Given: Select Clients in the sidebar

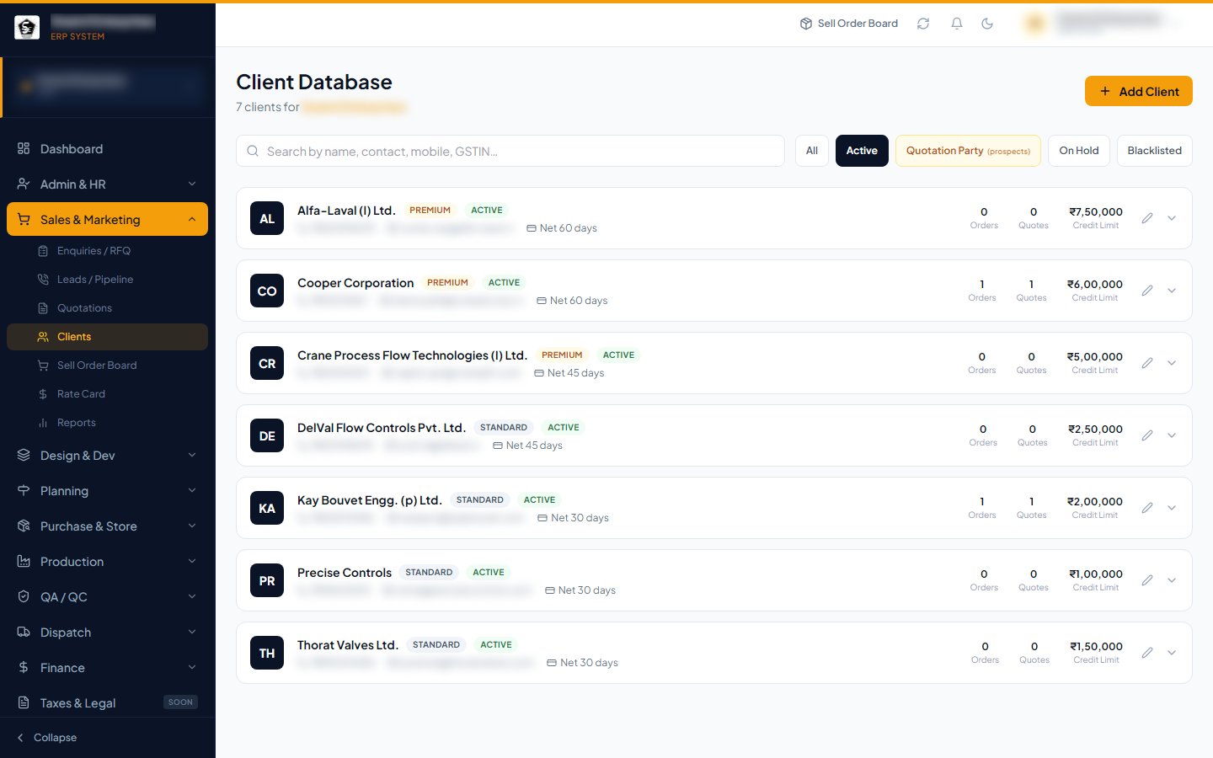Looking at the screenshot, I should 107,336.
